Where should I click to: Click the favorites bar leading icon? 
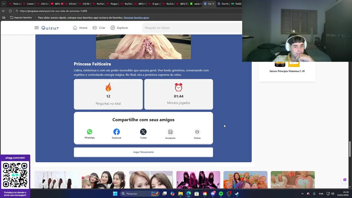pyautogui.click(x=4, y=18)
